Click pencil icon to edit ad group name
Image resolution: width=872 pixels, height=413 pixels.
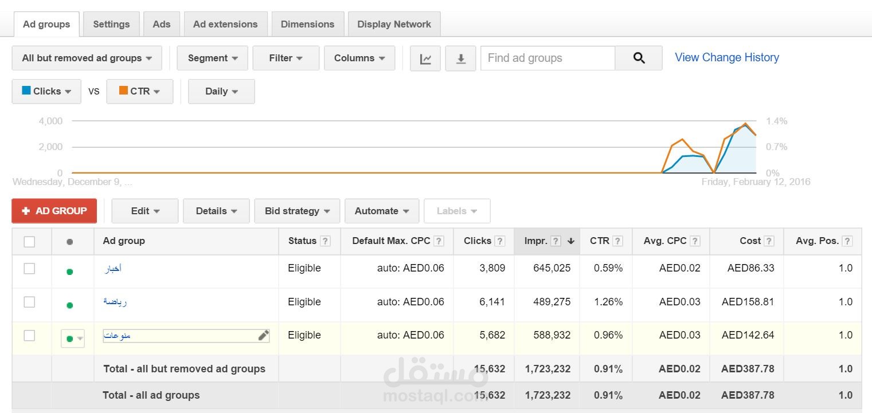pos(263,336)
